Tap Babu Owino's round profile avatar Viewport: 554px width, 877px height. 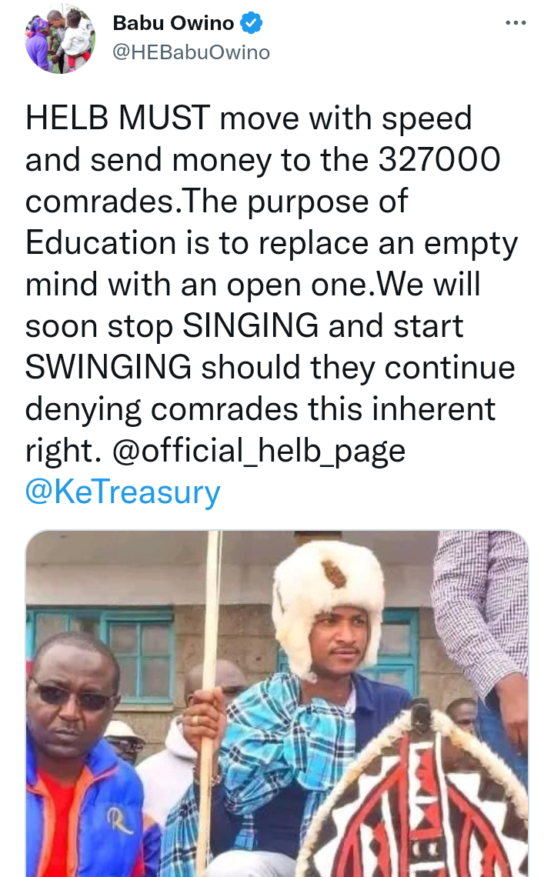tap(60, 39)
